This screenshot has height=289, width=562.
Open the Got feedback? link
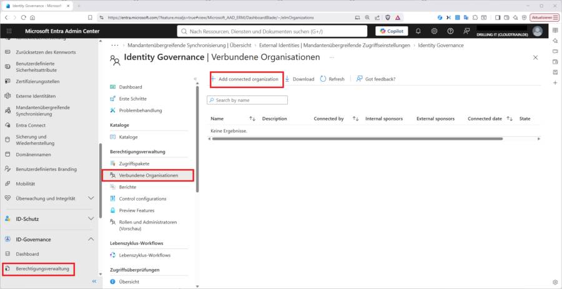(x=376, y=79)
